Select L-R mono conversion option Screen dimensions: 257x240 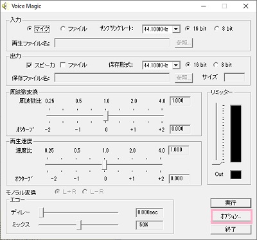click(x=85, y=192)
